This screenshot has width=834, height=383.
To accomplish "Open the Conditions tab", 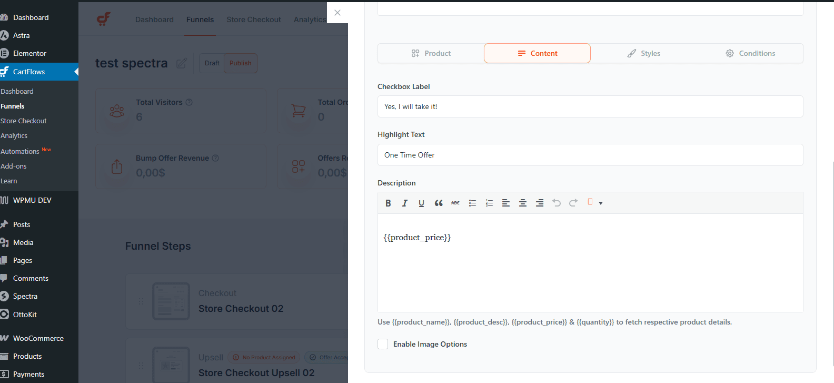I will (750, 53).
